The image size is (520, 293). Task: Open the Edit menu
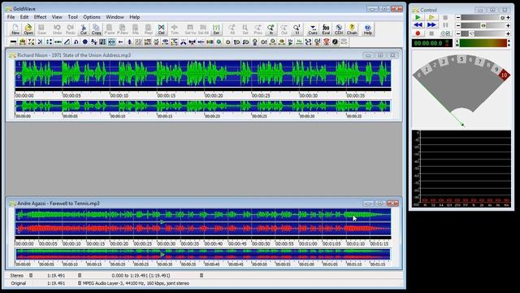(24, 17)
